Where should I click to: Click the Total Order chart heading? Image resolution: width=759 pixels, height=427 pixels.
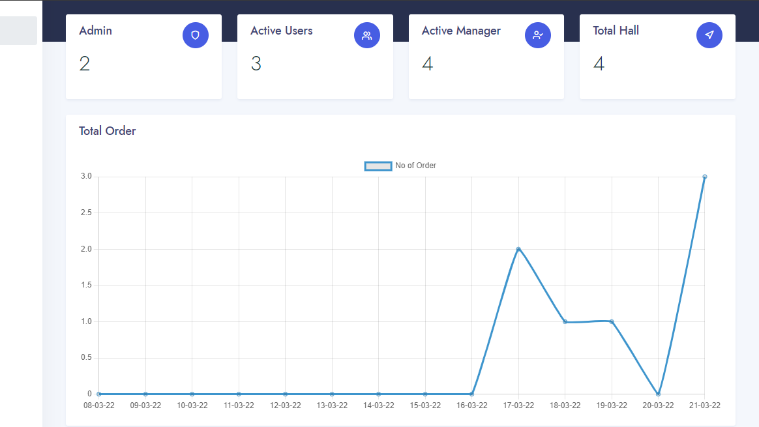107,131
